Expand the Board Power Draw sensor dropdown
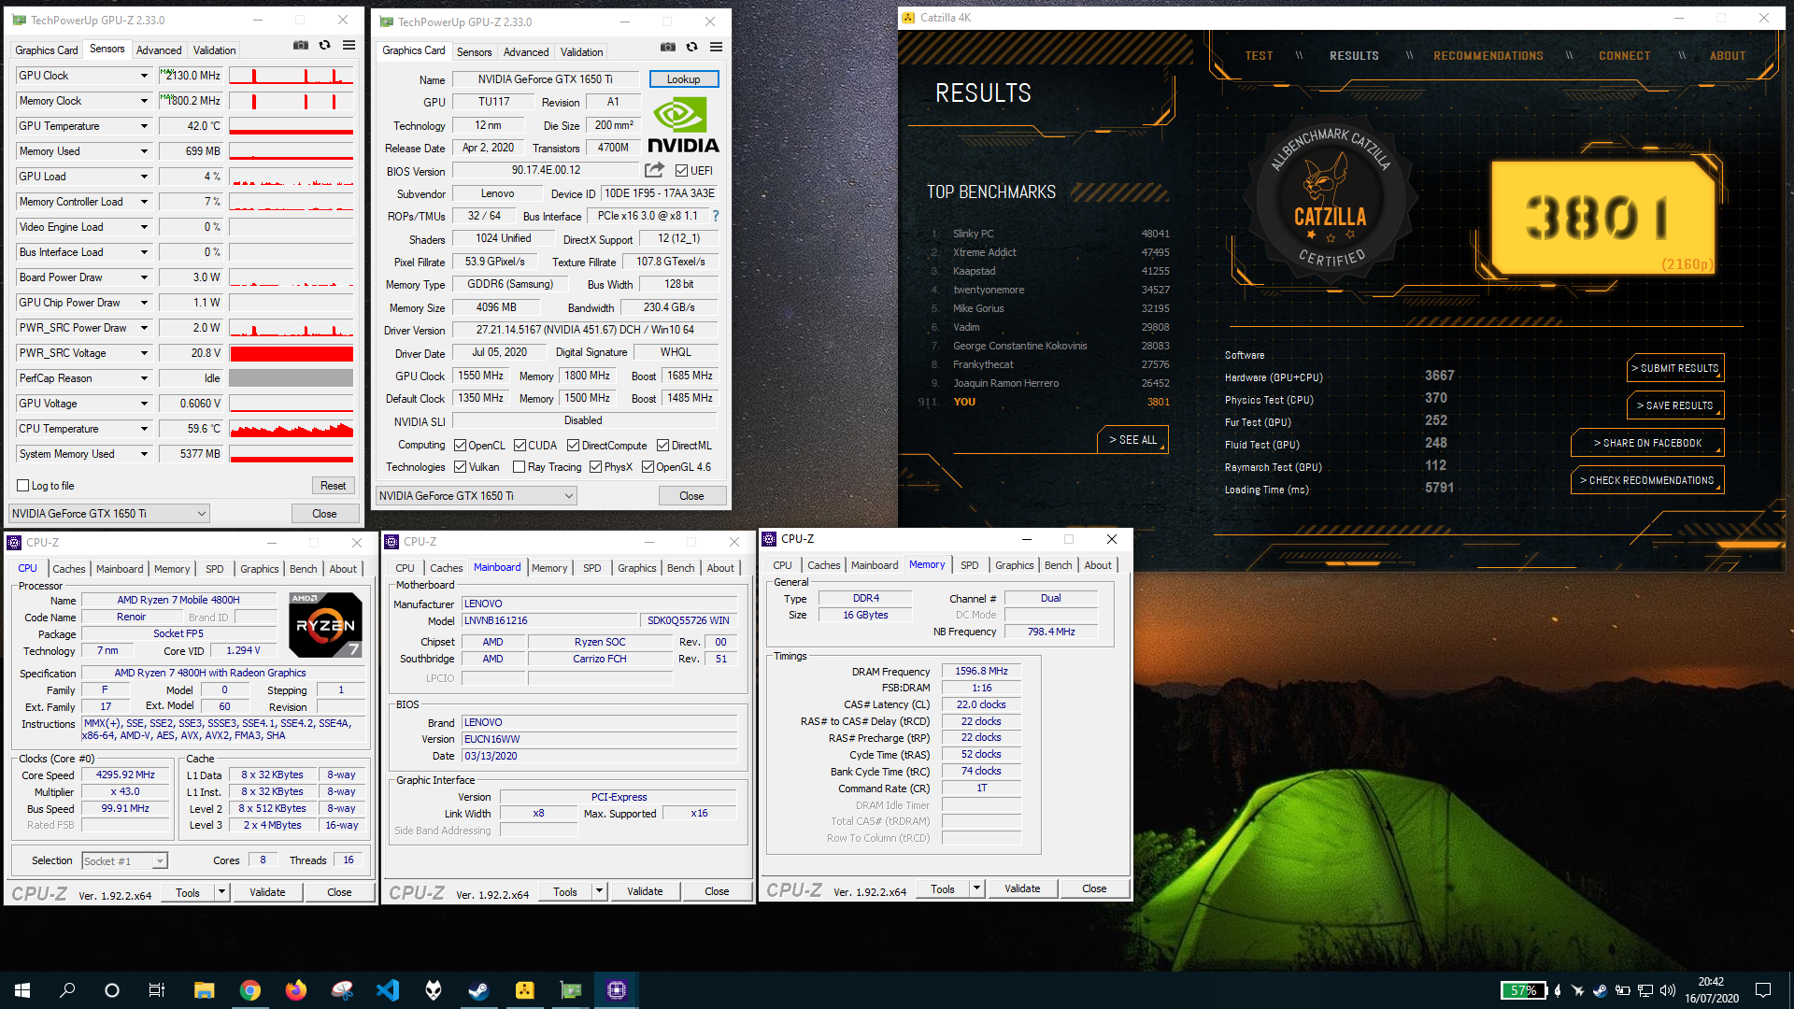Image resolution: width=1794 pixels, height=1009 pixels. tap(144, 277)
